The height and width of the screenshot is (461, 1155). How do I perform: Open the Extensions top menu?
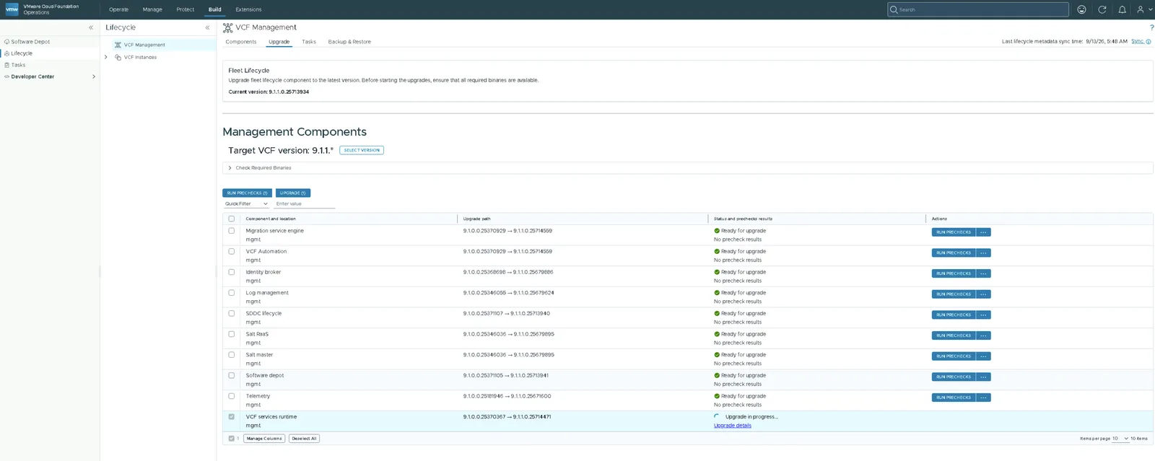click(248, 9)
